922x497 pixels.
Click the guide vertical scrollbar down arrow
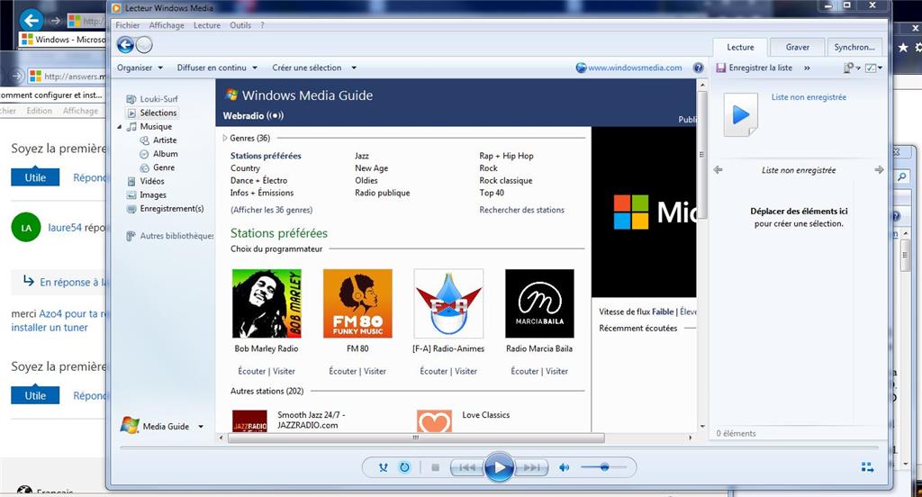tap(702, 427)
